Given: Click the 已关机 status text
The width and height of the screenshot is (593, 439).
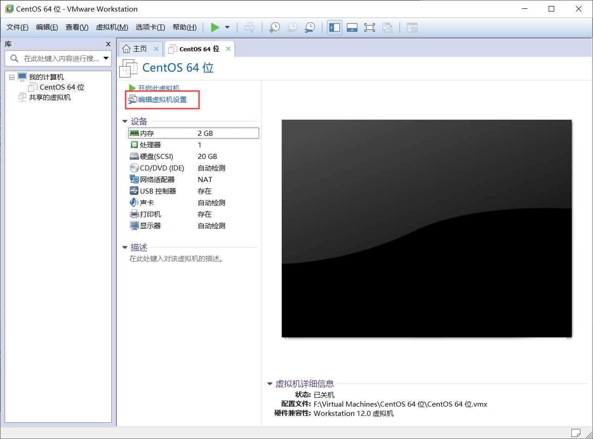Looking at the screenshot, I should coord(324,395).
